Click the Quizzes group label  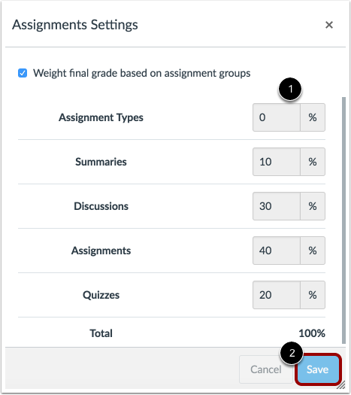[101, 295]
